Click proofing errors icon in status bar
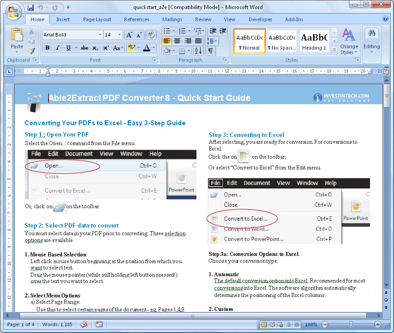Viewport: 394px width, 333px height. pos(84,324)
